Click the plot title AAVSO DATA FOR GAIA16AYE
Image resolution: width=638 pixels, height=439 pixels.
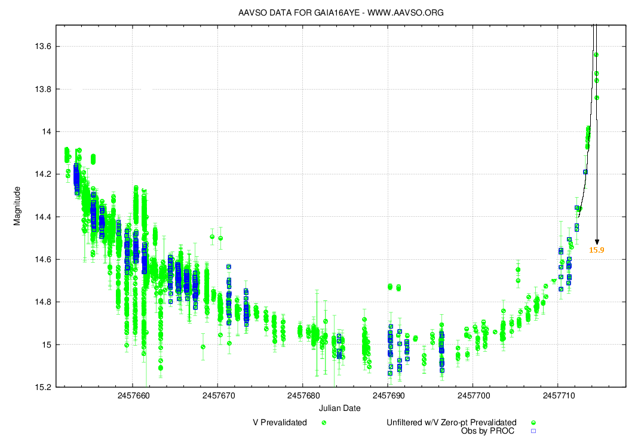[x=341, y=13]
